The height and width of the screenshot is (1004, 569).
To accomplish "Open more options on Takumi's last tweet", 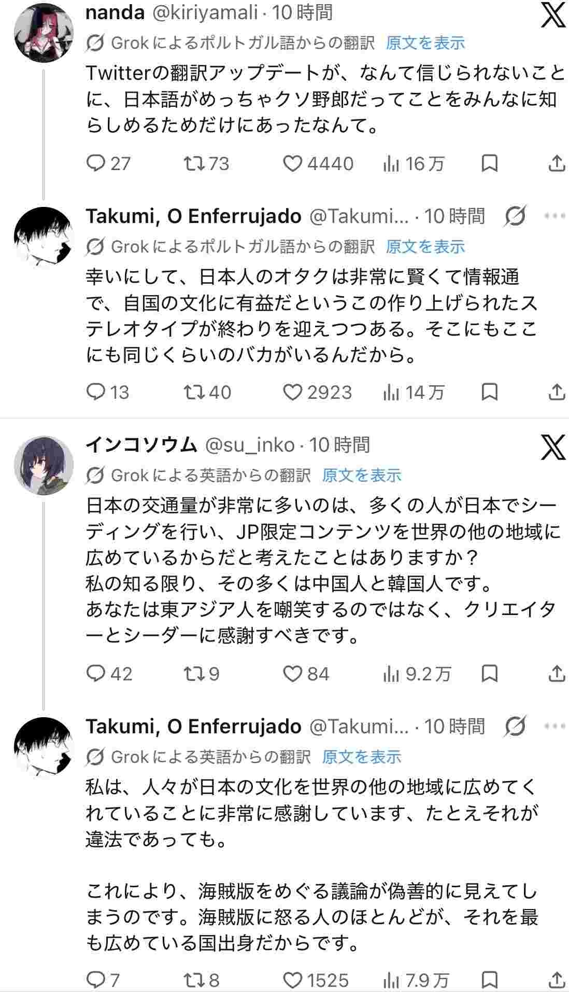I will click(x=554, y=726).
